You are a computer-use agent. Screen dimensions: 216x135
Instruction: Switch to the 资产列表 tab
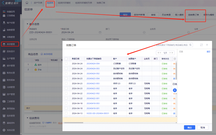click(x=38, y=3)
